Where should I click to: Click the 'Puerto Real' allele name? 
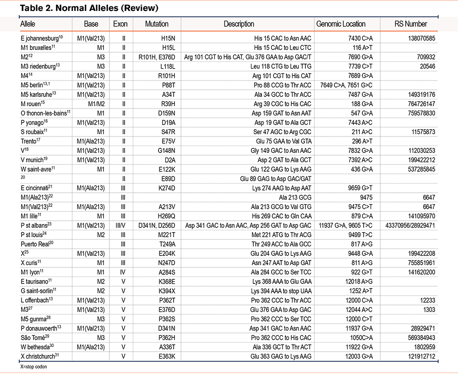[x=35, y=244]
